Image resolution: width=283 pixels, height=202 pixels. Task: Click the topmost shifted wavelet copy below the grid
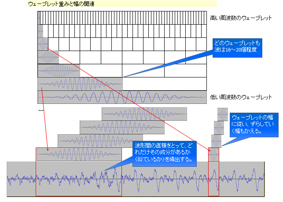pyautogui.click(x=144, y=114)
